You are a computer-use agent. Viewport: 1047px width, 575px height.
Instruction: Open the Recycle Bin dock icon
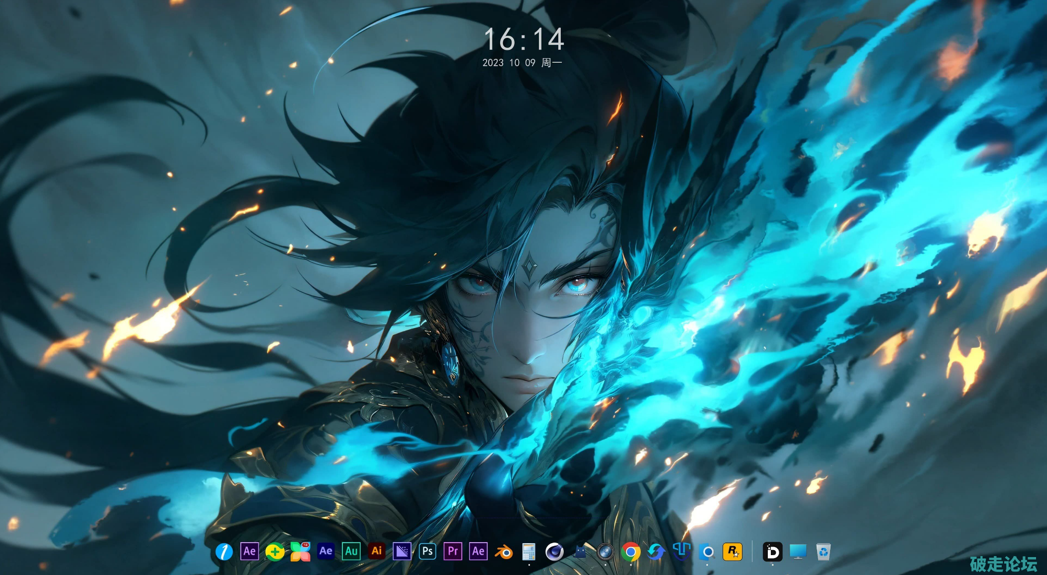click(824, 552)
